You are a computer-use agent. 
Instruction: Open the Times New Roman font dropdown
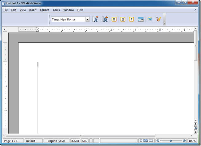point(88,19)
